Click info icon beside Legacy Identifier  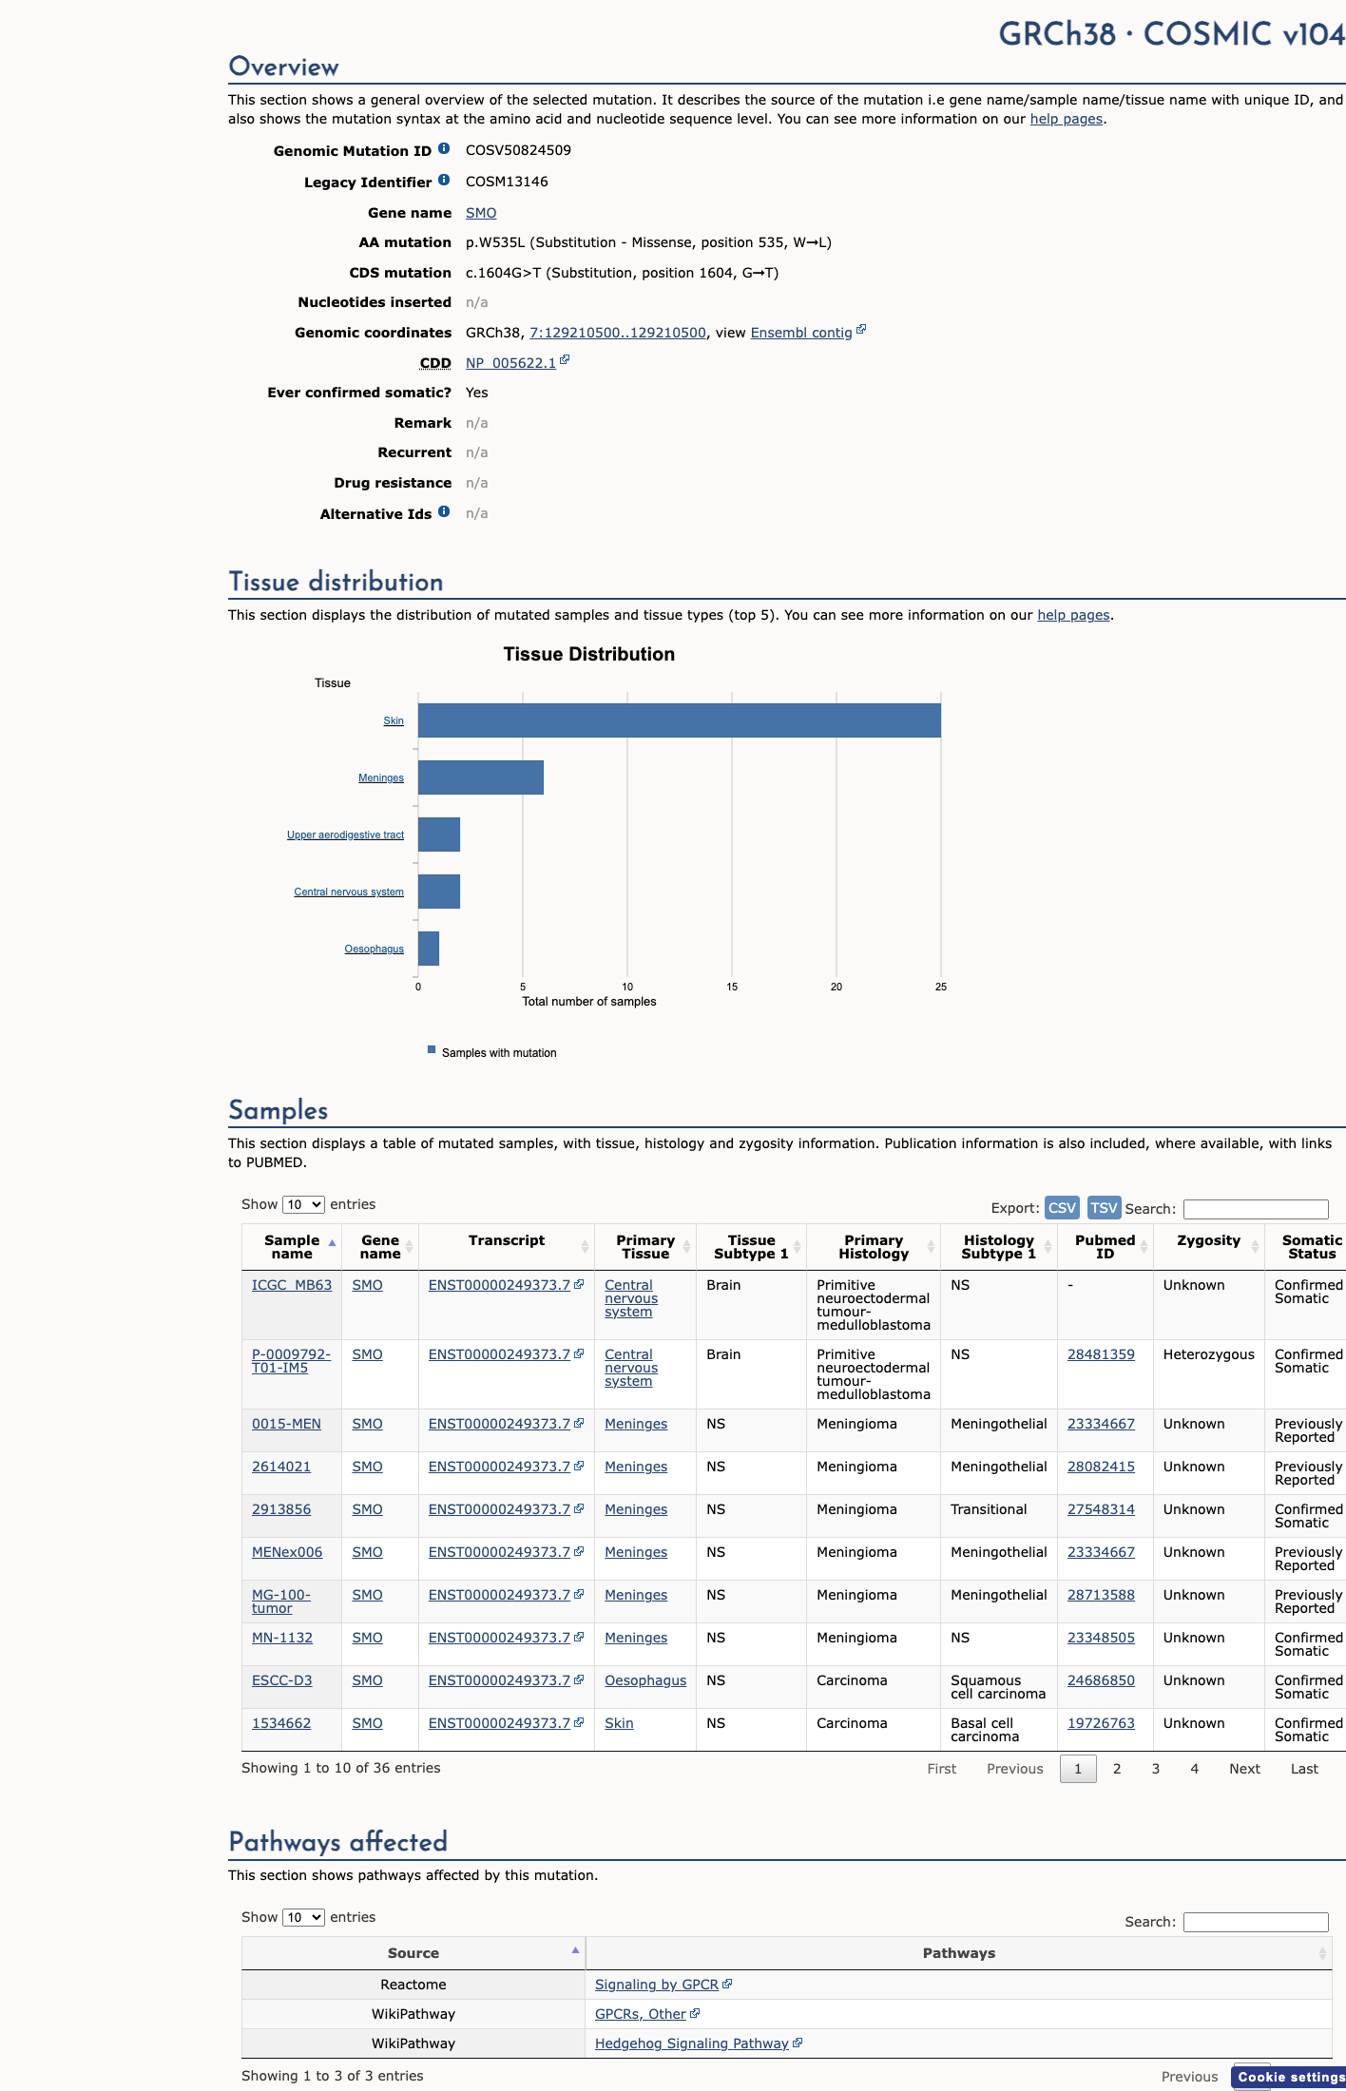pyautogui.click(x=444, y=180)
